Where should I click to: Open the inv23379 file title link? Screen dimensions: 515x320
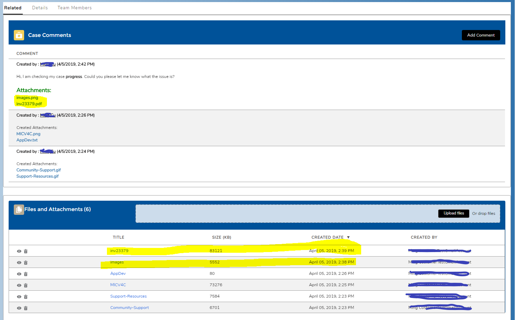click(x=119, y=251)
